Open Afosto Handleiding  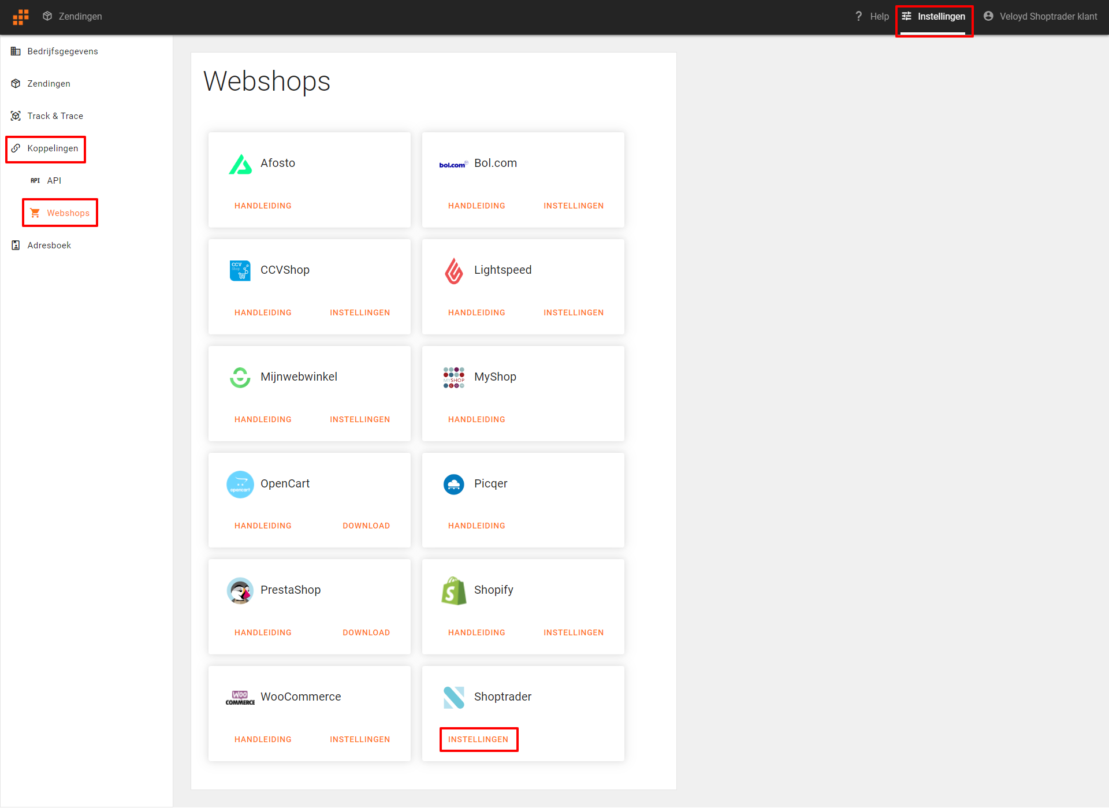coord(263,206)
